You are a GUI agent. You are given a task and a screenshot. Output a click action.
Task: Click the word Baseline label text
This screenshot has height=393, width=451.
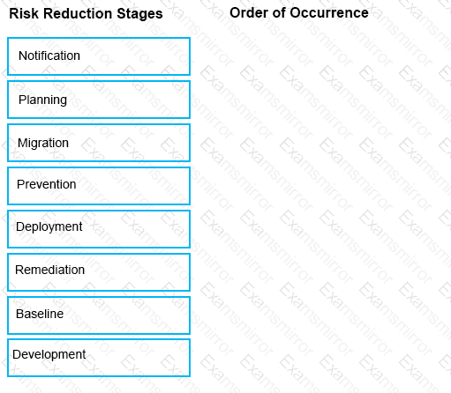[x=40, y=314]
